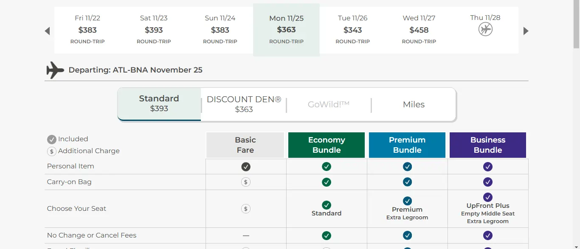Click 'Empty Middle Seat' text in Business Bundle
The image size is (580, 249).
coord(488,214)
